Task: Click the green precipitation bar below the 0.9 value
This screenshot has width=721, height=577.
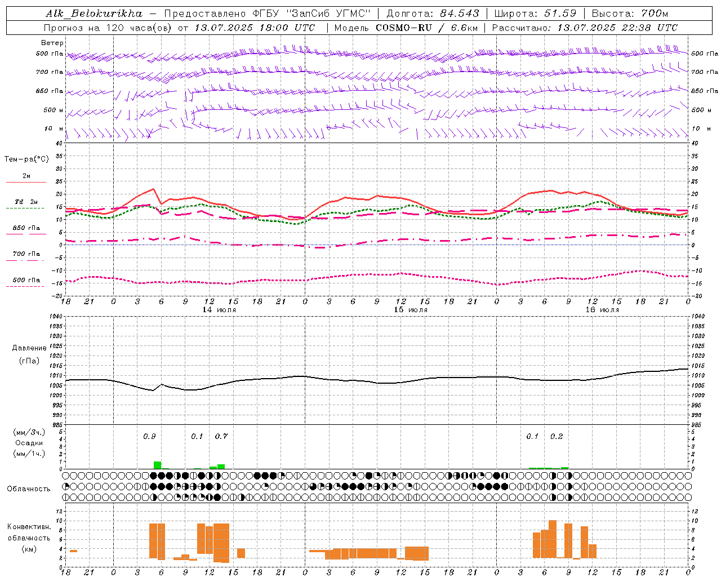Action: point(157,465)
